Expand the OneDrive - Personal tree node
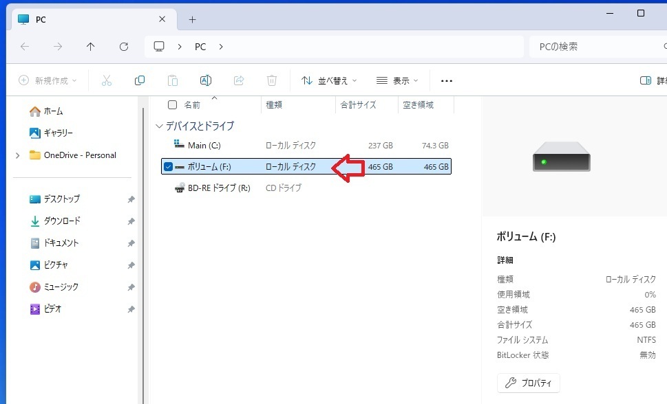Viewport: 667px width, 404px height. tap(17, 155)
